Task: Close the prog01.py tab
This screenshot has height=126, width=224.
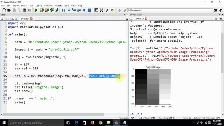Action: 31,19
